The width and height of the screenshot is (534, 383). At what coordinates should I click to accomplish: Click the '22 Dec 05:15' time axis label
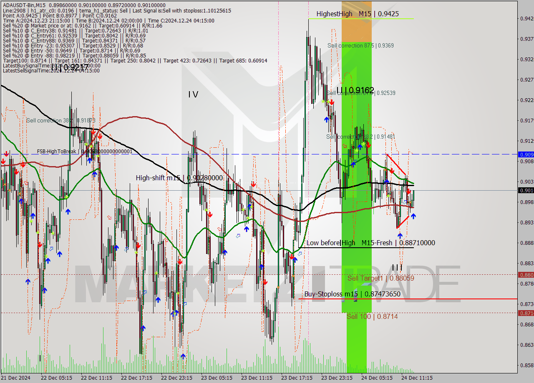pos(56,378)
